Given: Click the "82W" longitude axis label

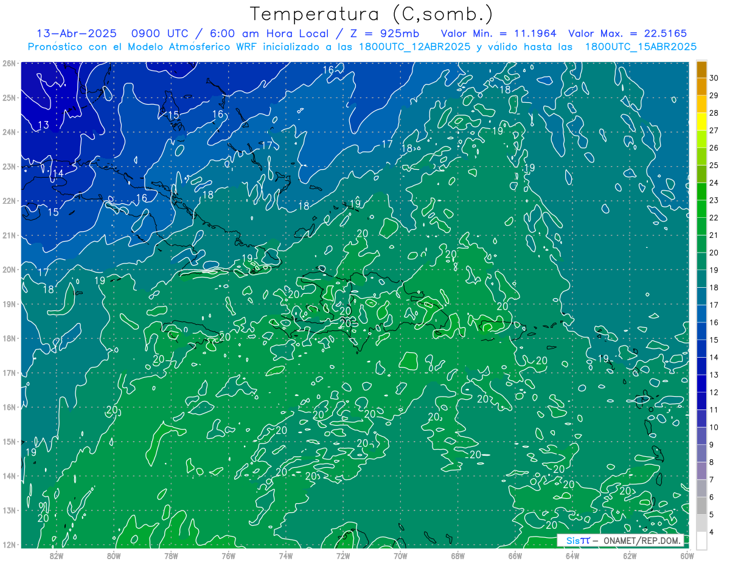Looking at the screenshot, I should [x=56, y=555].
